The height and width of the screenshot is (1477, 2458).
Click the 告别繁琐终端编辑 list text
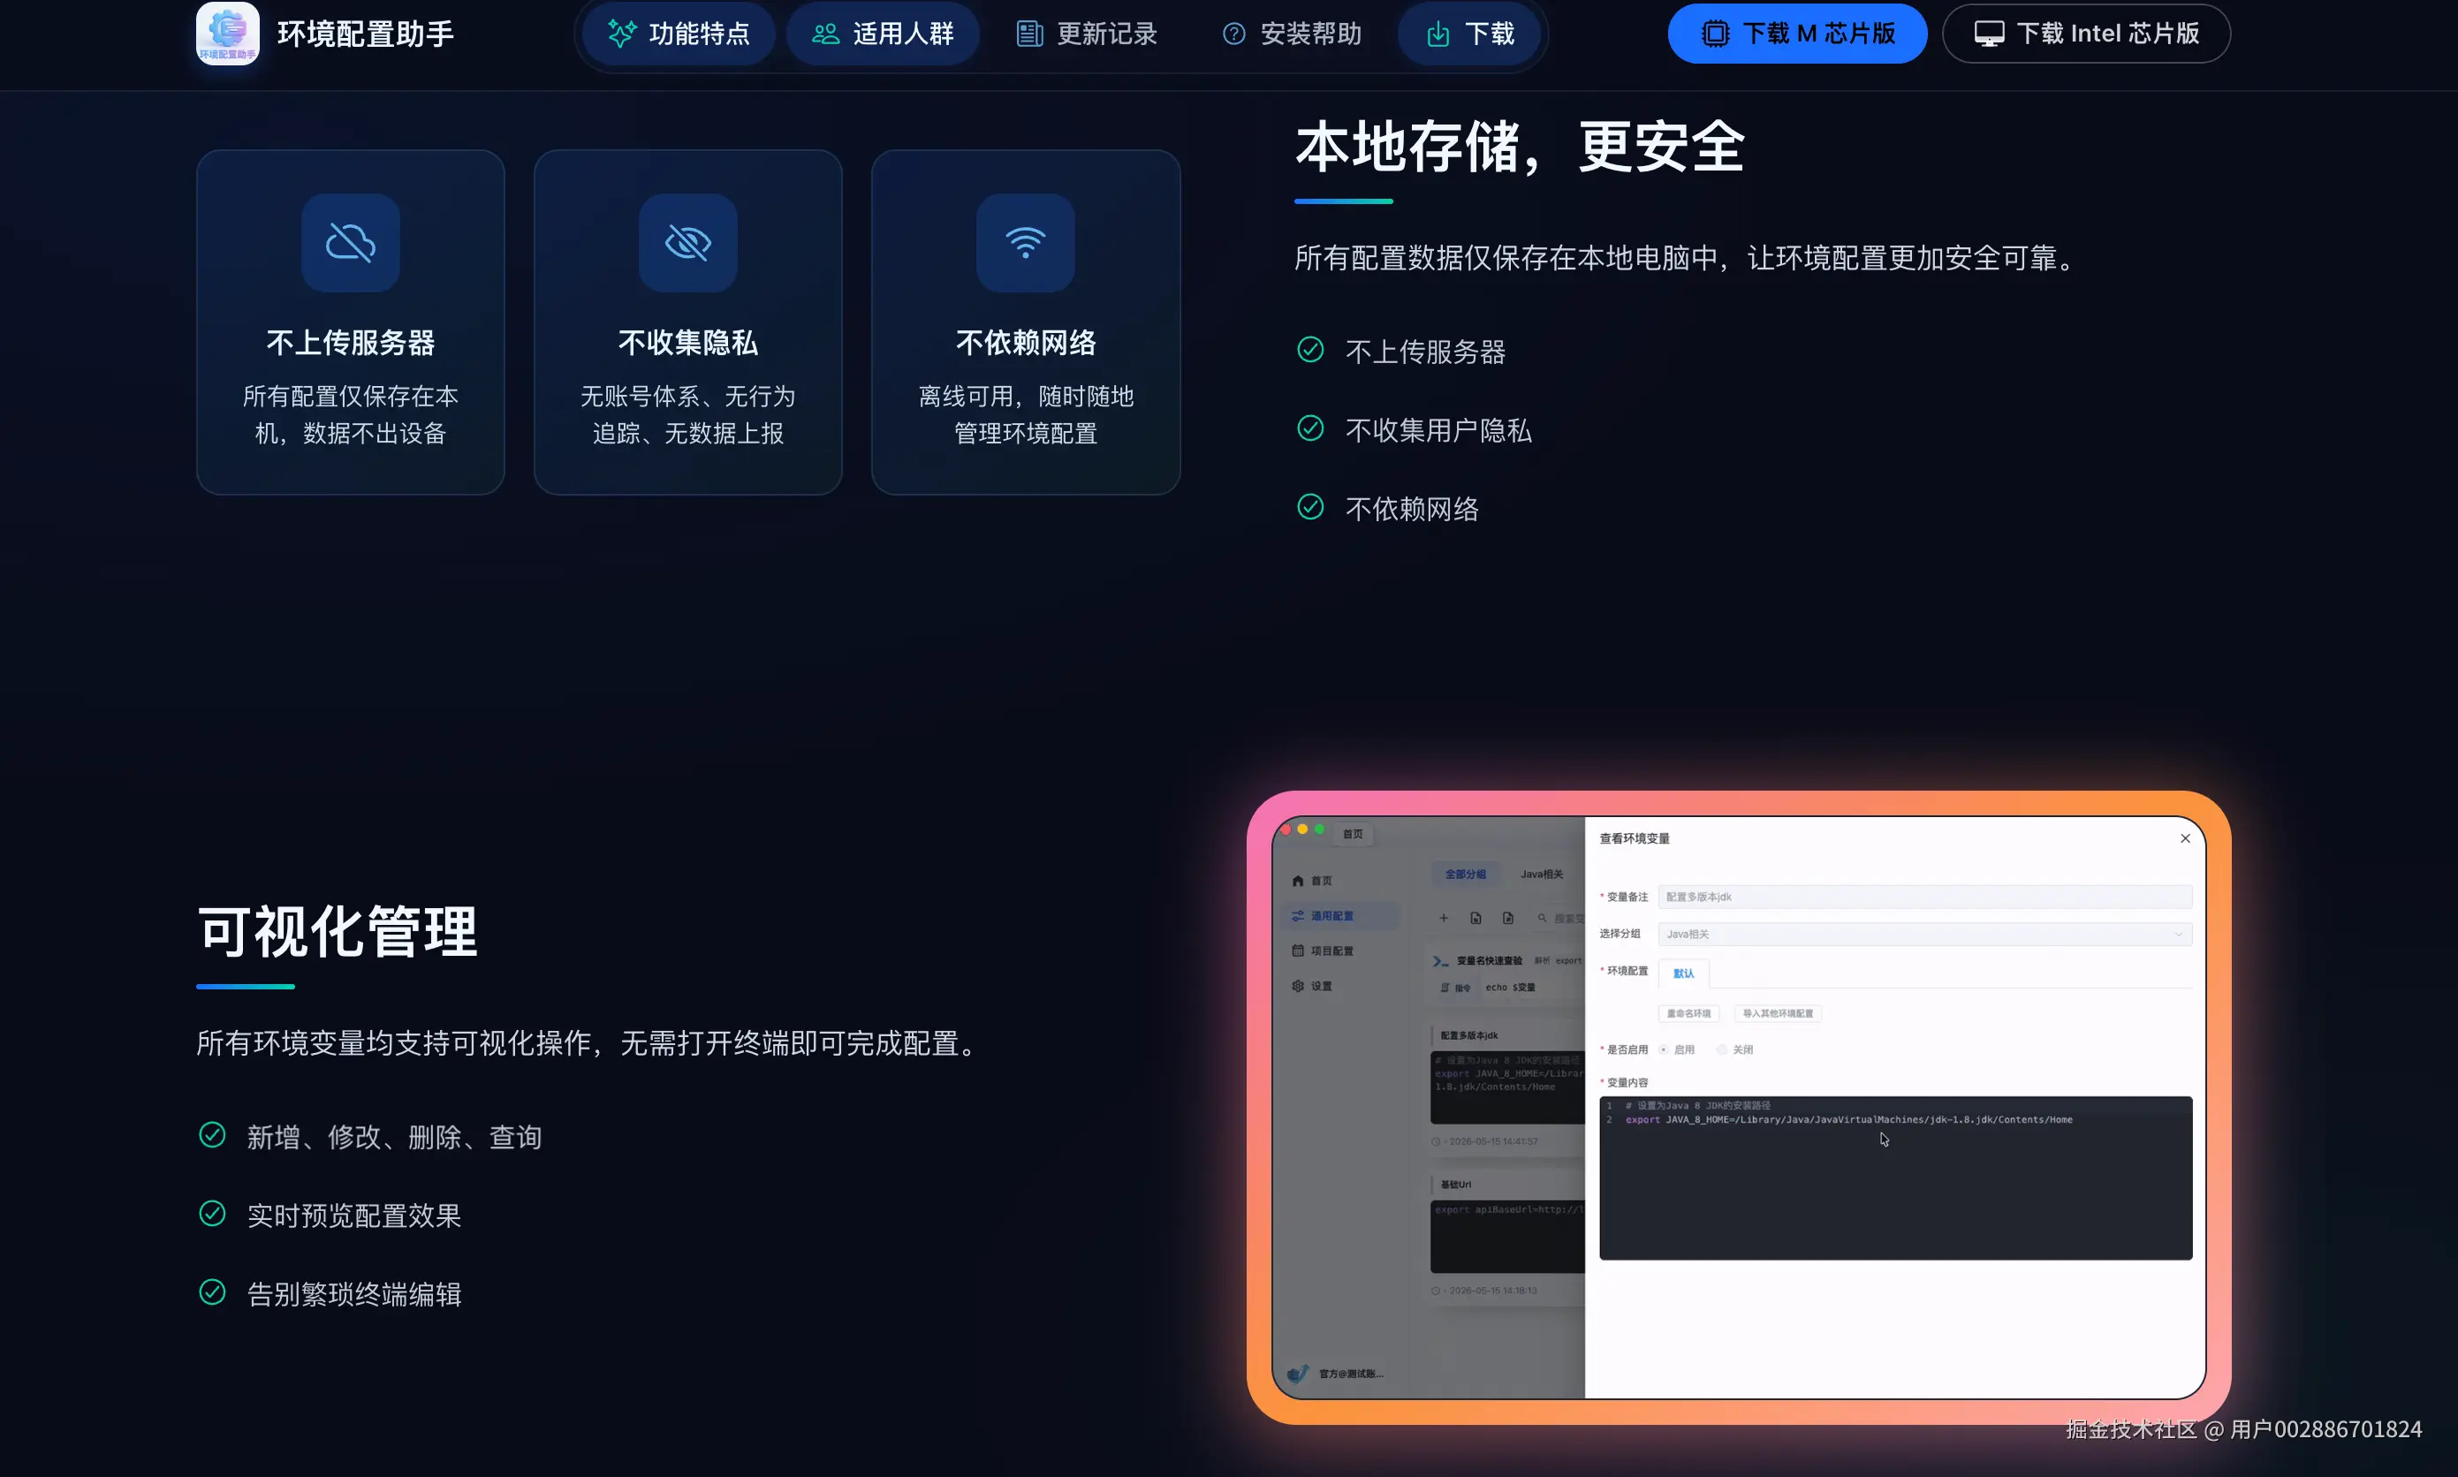pyautogui.click(x=354, y=1295)
